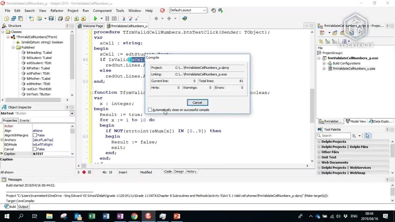Expand the Build Configurations node
Image resolution: width=395 pixels, height=222 pixels.
point(324,63)
